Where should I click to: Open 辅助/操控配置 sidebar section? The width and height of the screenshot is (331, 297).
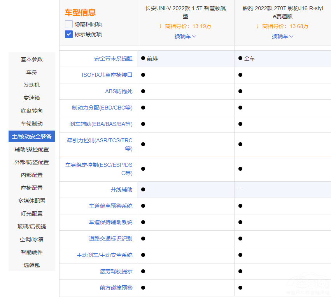click(32, 149)
